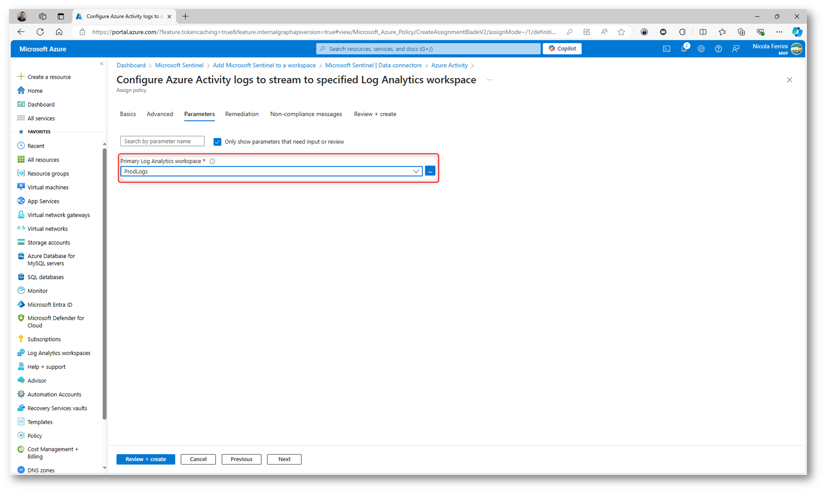Switch to the Basics tab

point(128,114)
